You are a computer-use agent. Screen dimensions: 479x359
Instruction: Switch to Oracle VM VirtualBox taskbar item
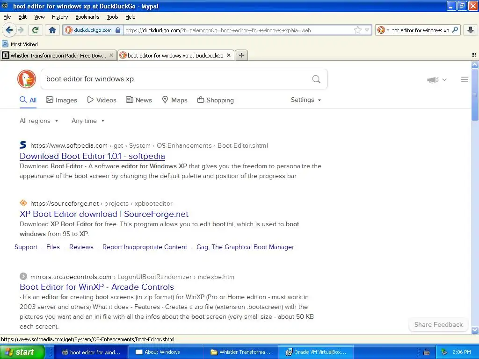click(316, 352)
